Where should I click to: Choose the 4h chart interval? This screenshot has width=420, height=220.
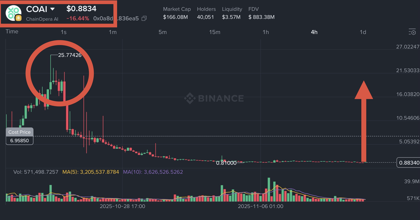tap(314, 32)
